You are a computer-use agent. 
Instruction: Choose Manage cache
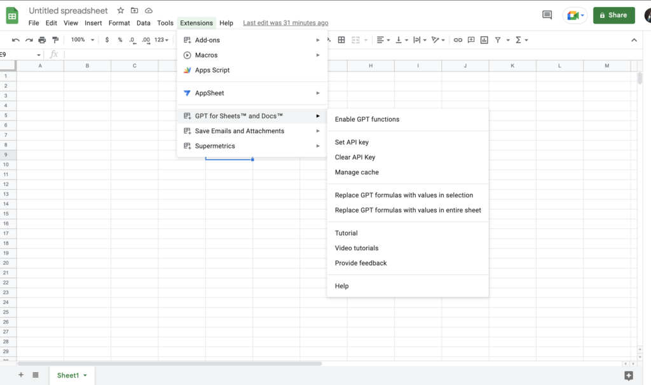coord(408,172)
